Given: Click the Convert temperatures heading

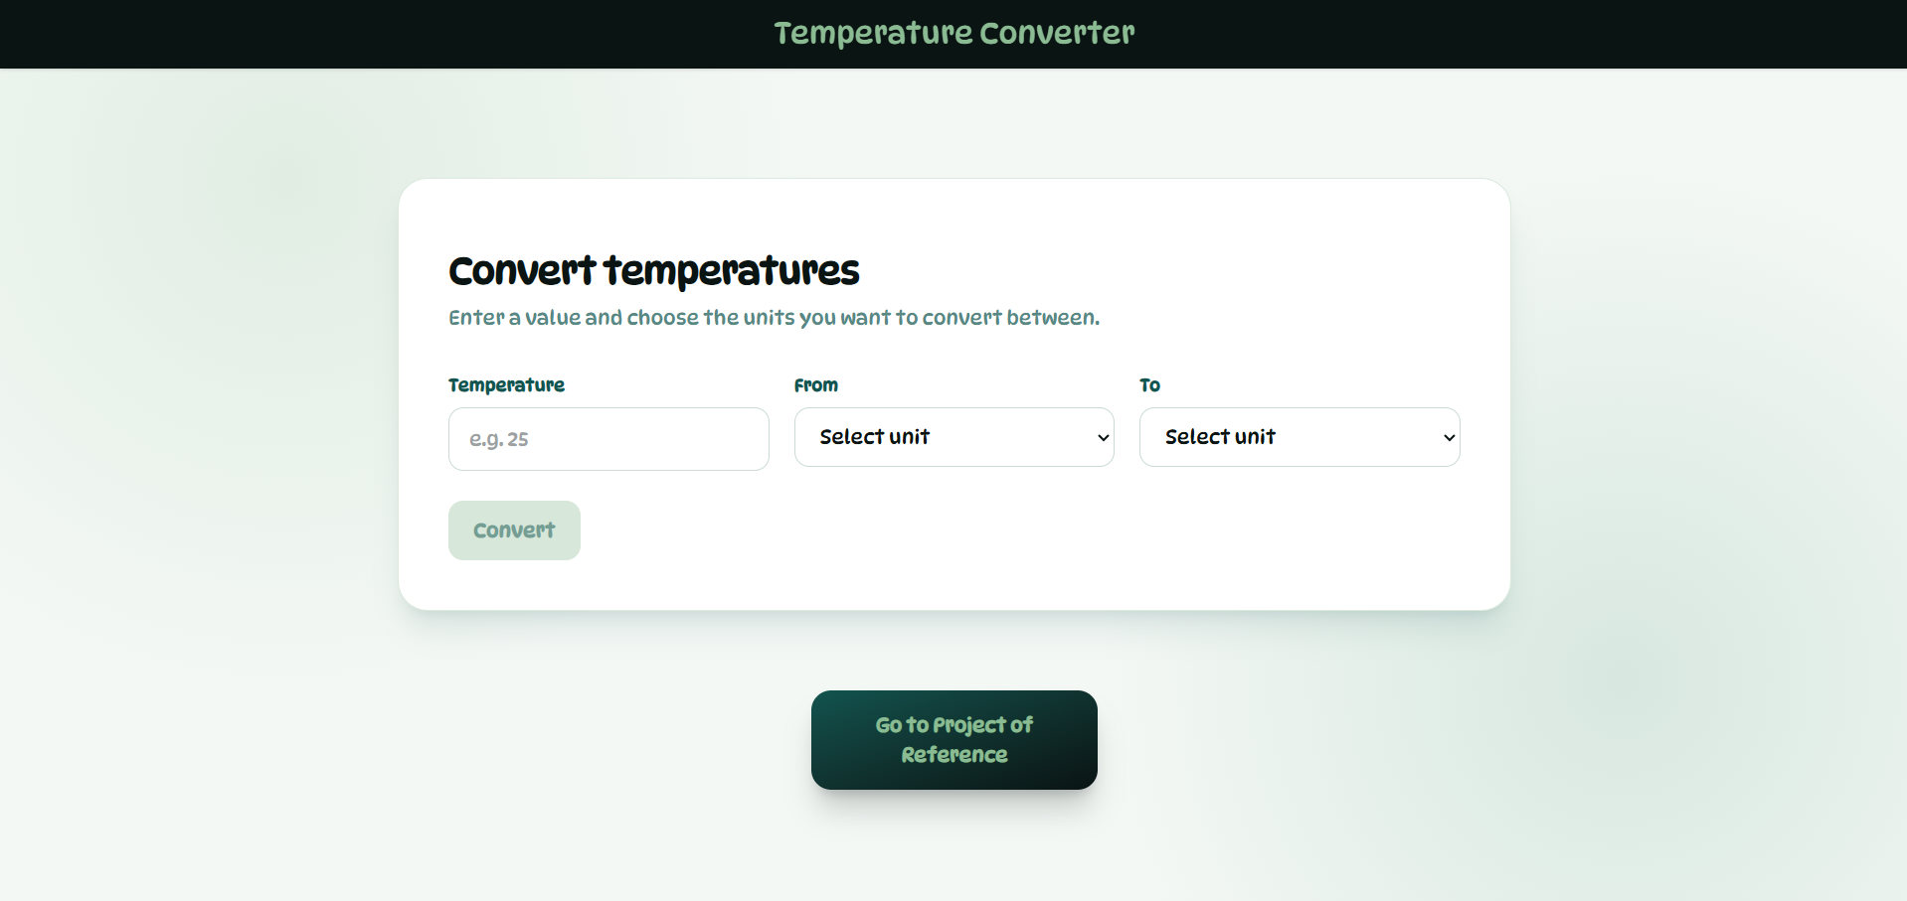Looking at the screenshot, I should pos(653,270).
